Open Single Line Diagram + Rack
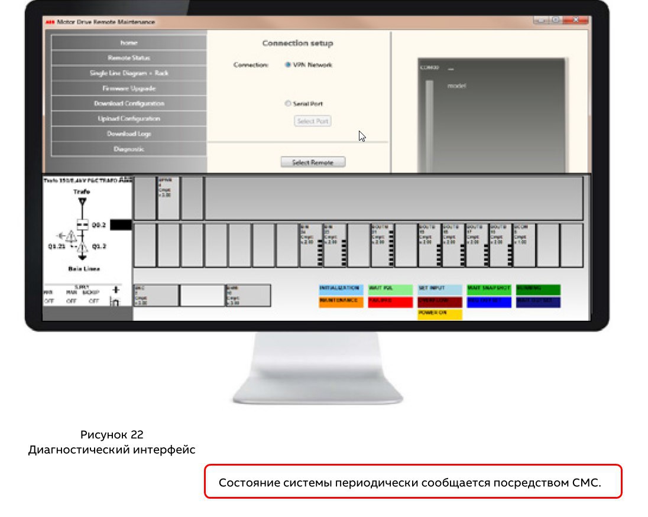 point(128,73)
